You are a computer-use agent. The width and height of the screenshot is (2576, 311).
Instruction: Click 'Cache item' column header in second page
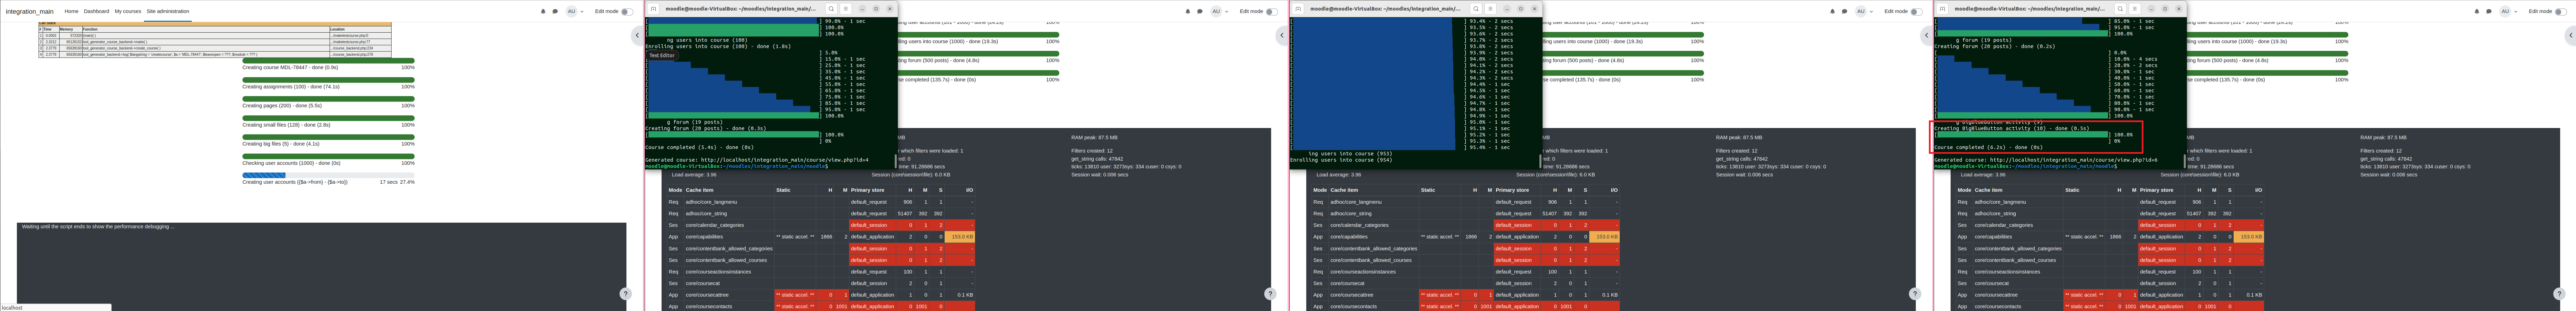point(700,190)
